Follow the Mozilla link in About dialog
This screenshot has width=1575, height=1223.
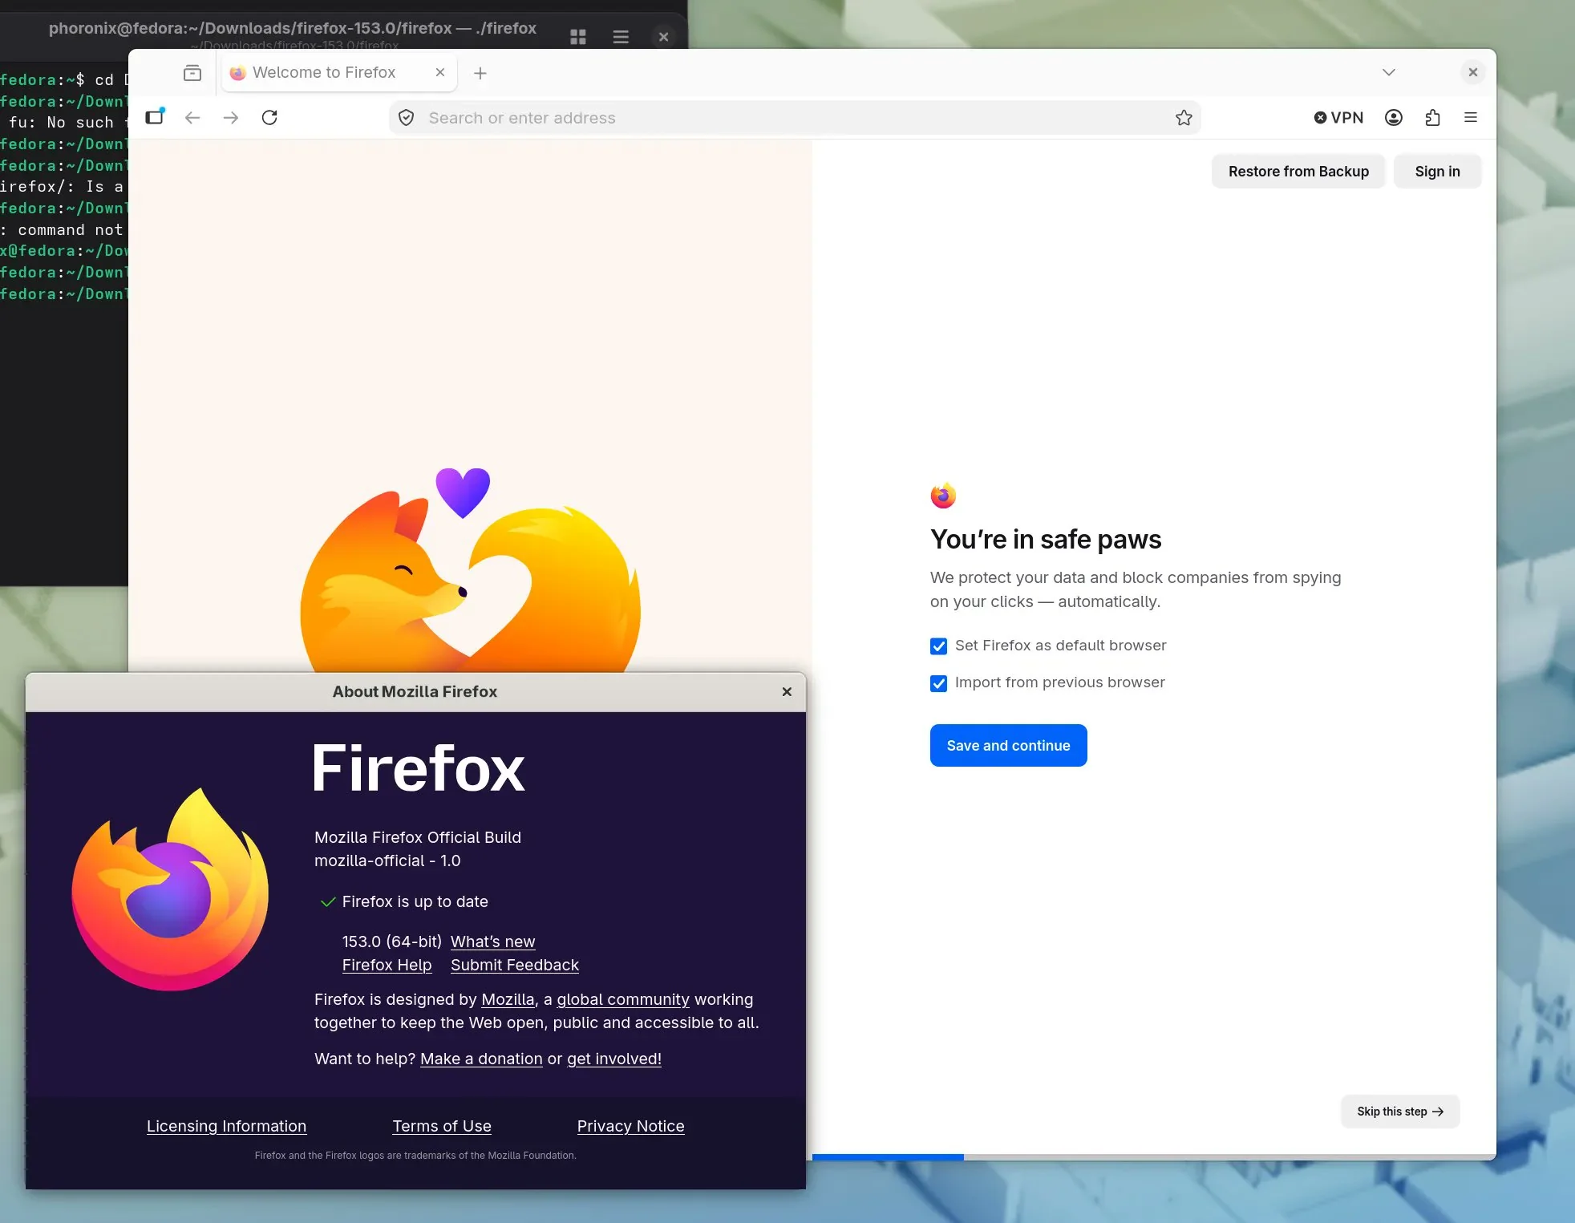click(508, 999)
